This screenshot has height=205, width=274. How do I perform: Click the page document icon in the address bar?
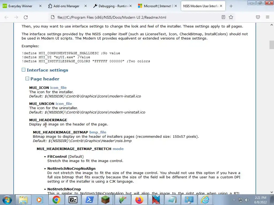pos(53,17)
